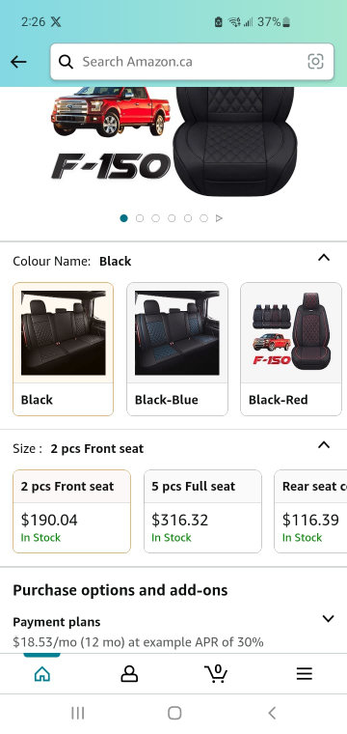
Task: Select 2 pcs Front seat size
Action: (x=71, y=511)
